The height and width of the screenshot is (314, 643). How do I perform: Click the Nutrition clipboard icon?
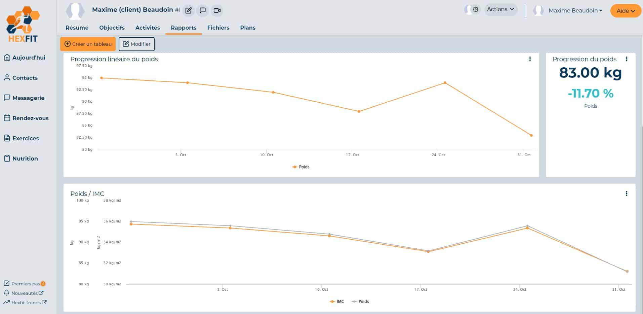pyautogui.click(x=7, y=158)
